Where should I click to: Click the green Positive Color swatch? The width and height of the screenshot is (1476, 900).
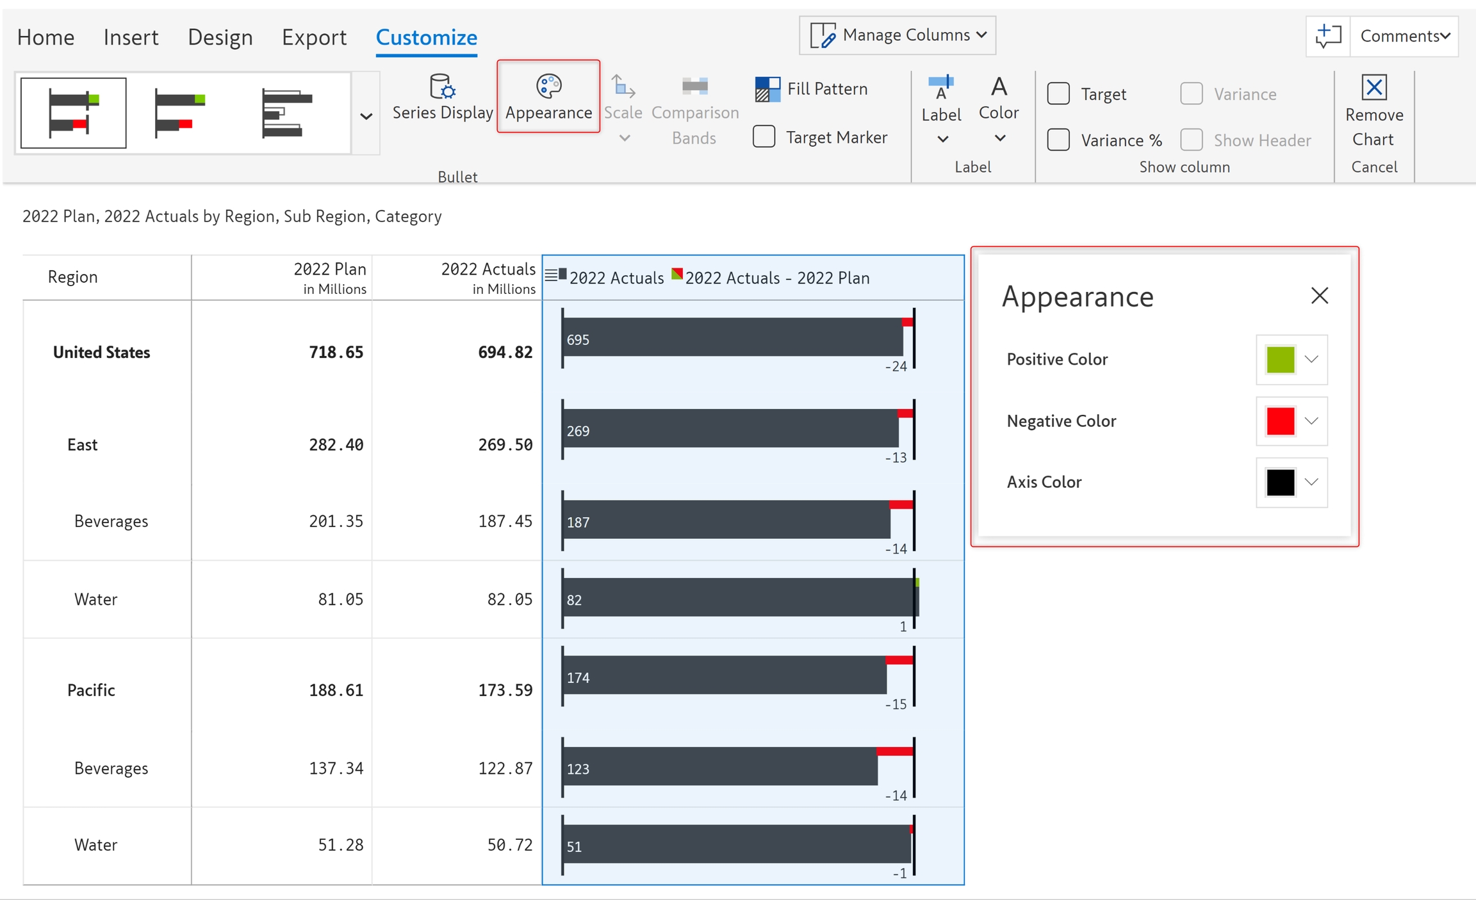click(x=1280, y=359)
